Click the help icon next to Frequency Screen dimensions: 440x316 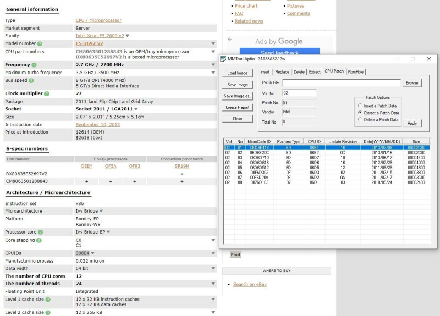34,65
